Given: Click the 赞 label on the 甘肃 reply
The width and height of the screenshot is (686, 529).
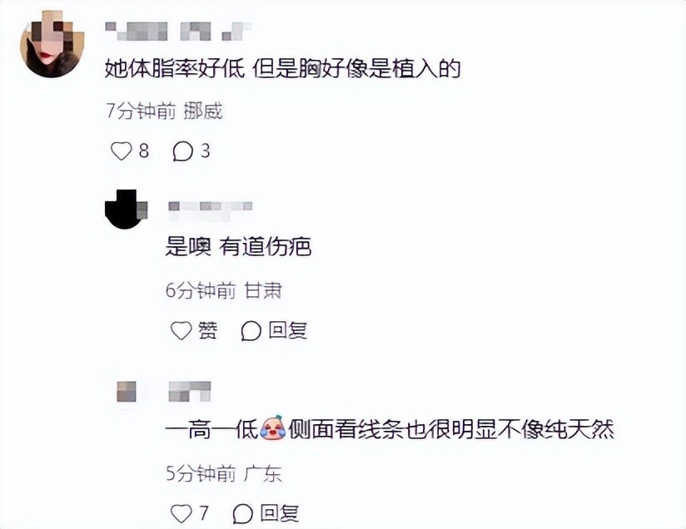Looking at the screenshot, I should pyautogui.click(x=208, y=330).
